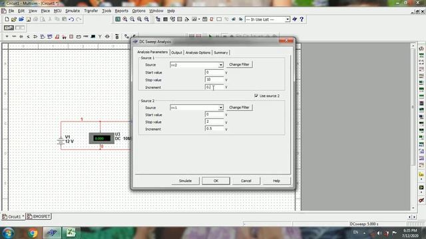The height and width of the screenshot is (239, 426).
Task: Toggle full screen view icon
Action: [x=118, y=19]
